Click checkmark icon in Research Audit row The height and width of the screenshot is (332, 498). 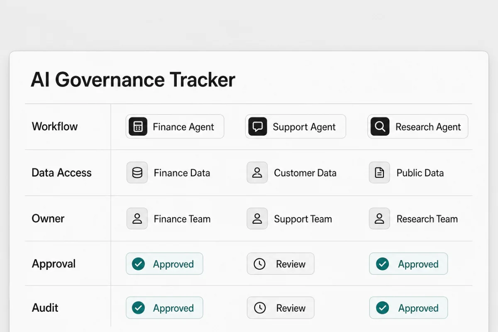pos(382,308)
